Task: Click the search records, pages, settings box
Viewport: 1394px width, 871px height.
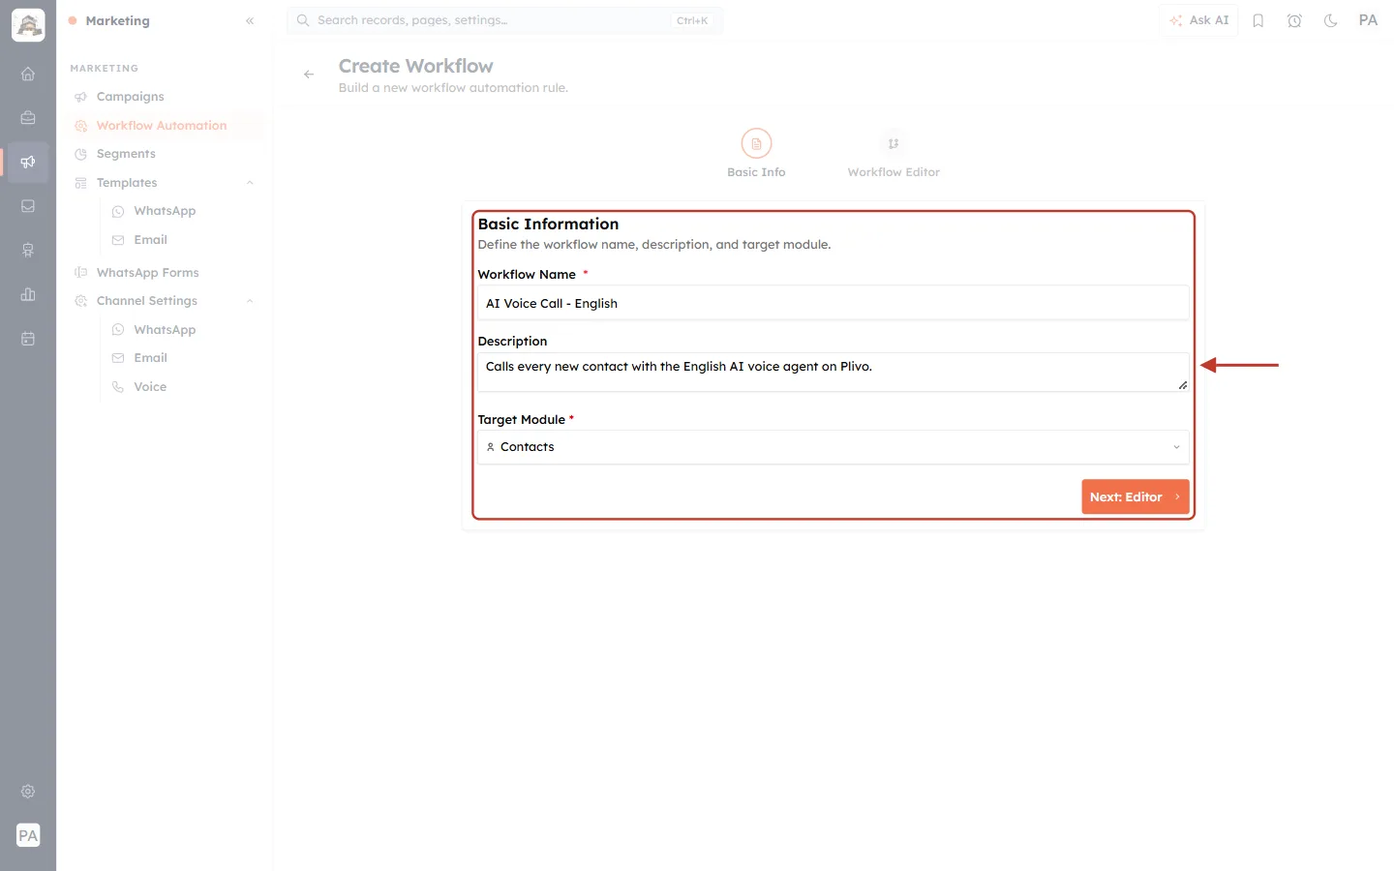Action: pos(505,20)
